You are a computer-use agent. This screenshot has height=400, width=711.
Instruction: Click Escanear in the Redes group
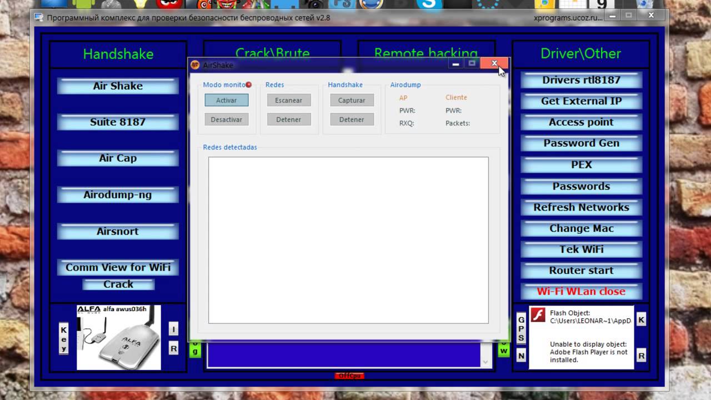tap(289, 101)
